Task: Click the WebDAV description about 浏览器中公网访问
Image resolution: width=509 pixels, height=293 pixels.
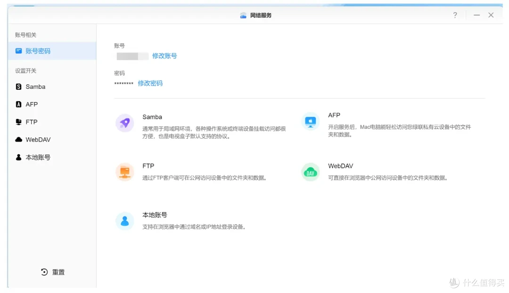Action: pos(388,178)
